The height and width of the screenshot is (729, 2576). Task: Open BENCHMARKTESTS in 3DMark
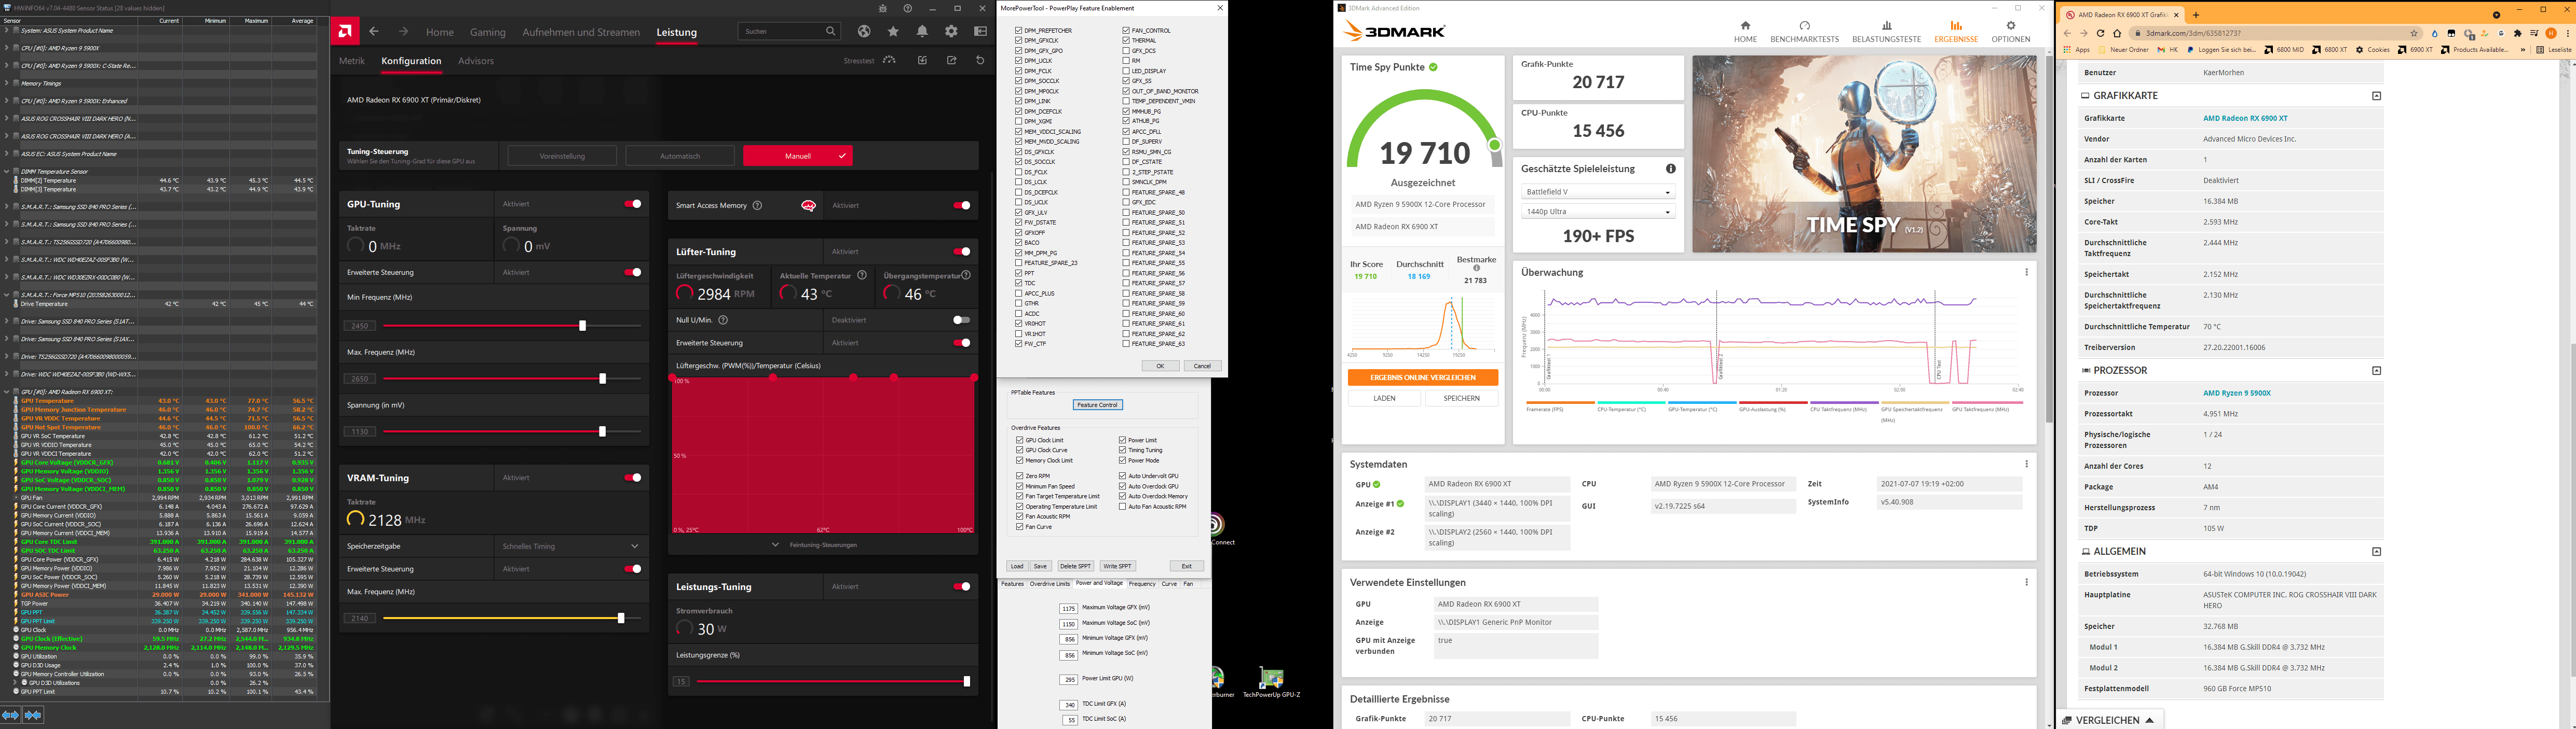[1804, 32]
